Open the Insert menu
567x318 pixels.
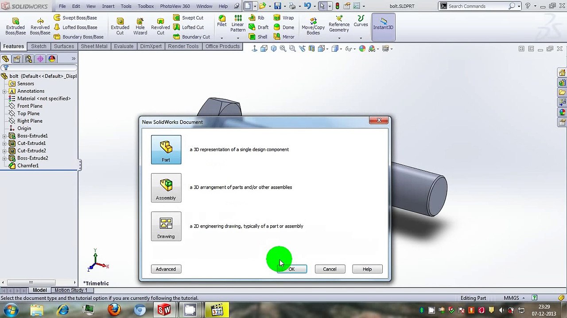[108, 6]
